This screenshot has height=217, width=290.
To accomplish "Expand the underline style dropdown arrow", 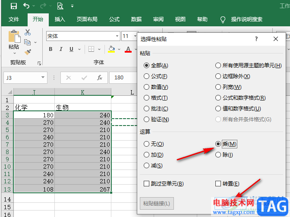I will [79, 49].
